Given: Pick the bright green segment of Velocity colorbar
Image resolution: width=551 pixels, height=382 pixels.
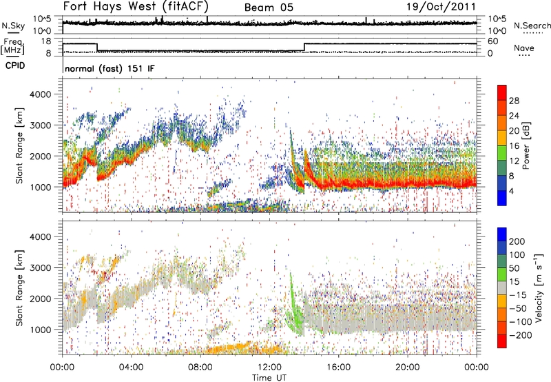Looking at the screenshot, I should (x=502, y=274).
